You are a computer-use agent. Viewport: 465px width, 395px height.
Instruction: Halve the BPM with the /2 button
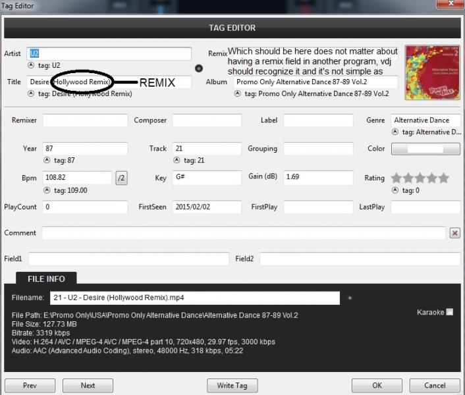(121, 178)
